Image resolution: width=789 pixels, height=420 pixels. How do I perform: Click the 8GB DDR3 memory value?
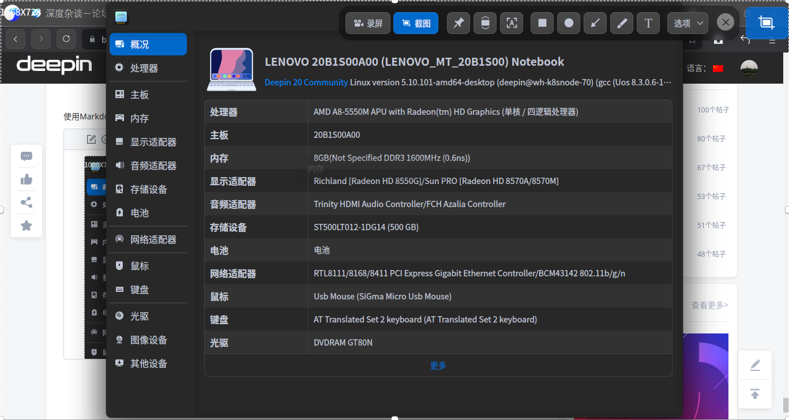392,158
